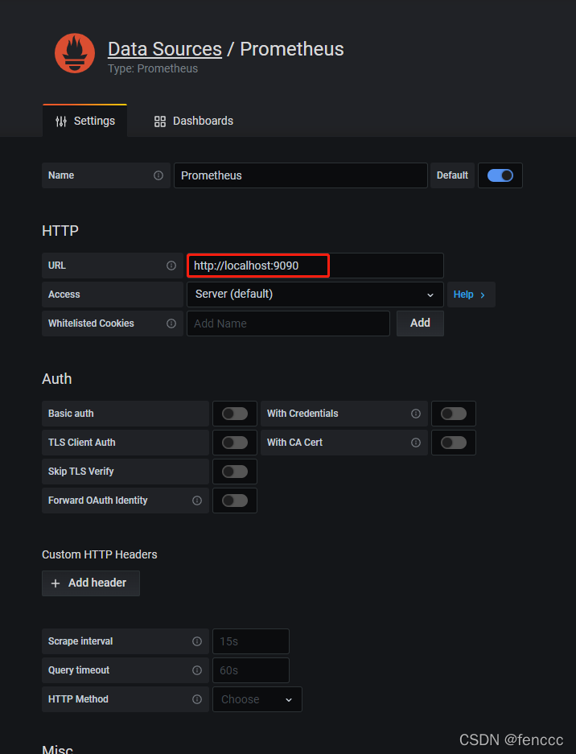Click the 'Type: Prometheus' subtitle text
The image size is (576, 754).
point(153,68)
